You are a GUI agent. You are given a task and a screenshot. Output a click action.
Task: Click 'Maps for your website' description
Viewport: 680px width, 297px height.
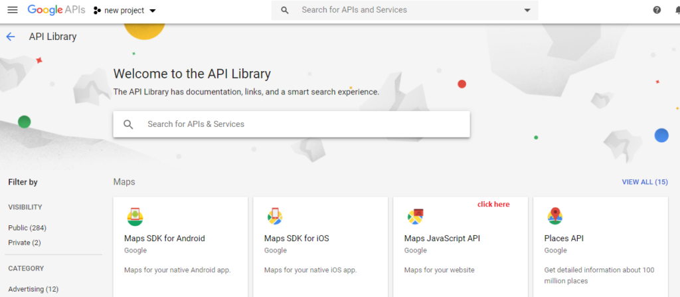click(x=440, y=270)
